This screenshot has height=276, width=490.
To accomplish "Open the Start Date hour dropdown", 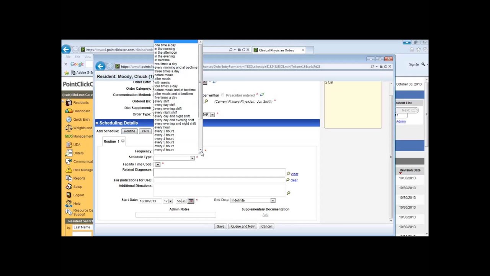I will [170, 201].
